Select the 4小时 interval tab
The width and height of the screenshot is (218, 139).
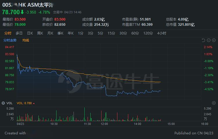(162, 33)
